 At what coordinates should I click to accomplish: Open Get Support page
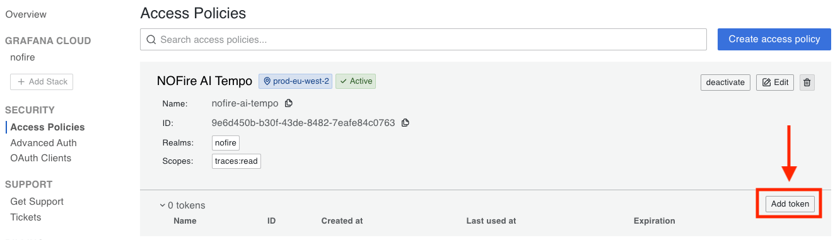[x=37, y=202]
